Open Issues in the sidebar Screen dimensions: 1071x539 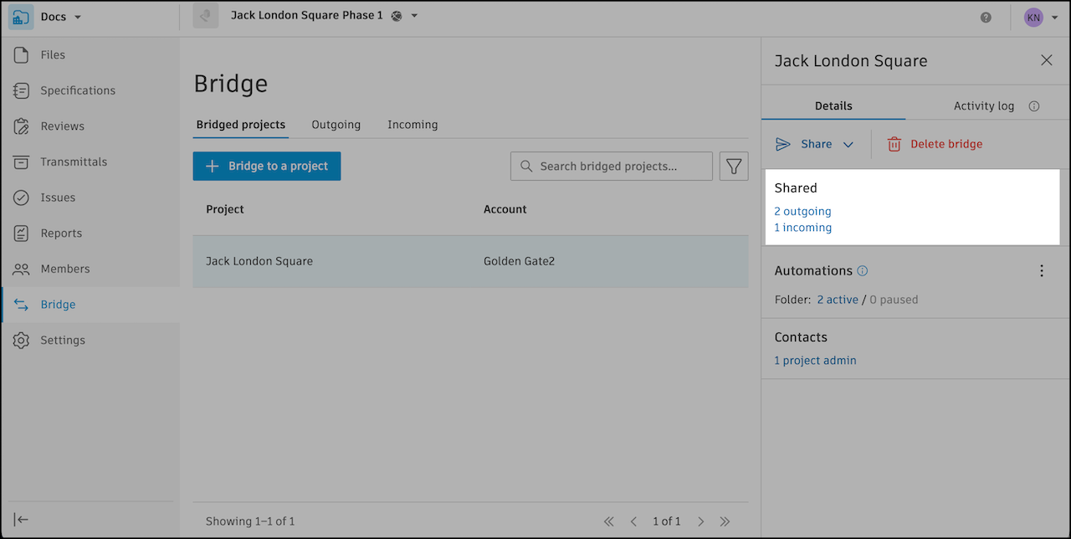[x=58, y=198]
